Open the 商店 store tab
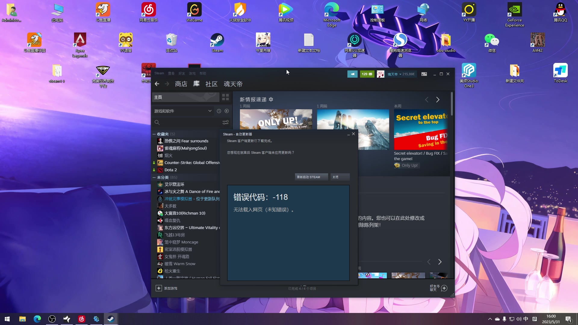 point(181,84)
